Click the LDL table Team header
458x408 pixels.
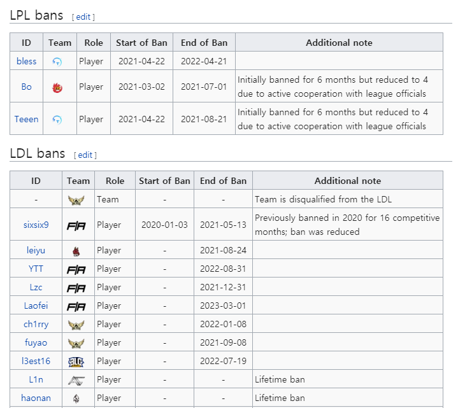tap(78, 181)
